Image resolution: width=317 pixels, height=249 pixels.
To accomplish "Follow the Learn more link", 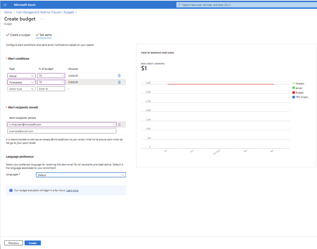I will coord(72,190).
